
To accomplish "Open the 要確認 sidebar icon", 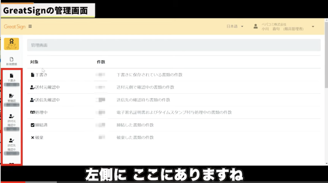I will pyautogui.click(x=11, y=97).
